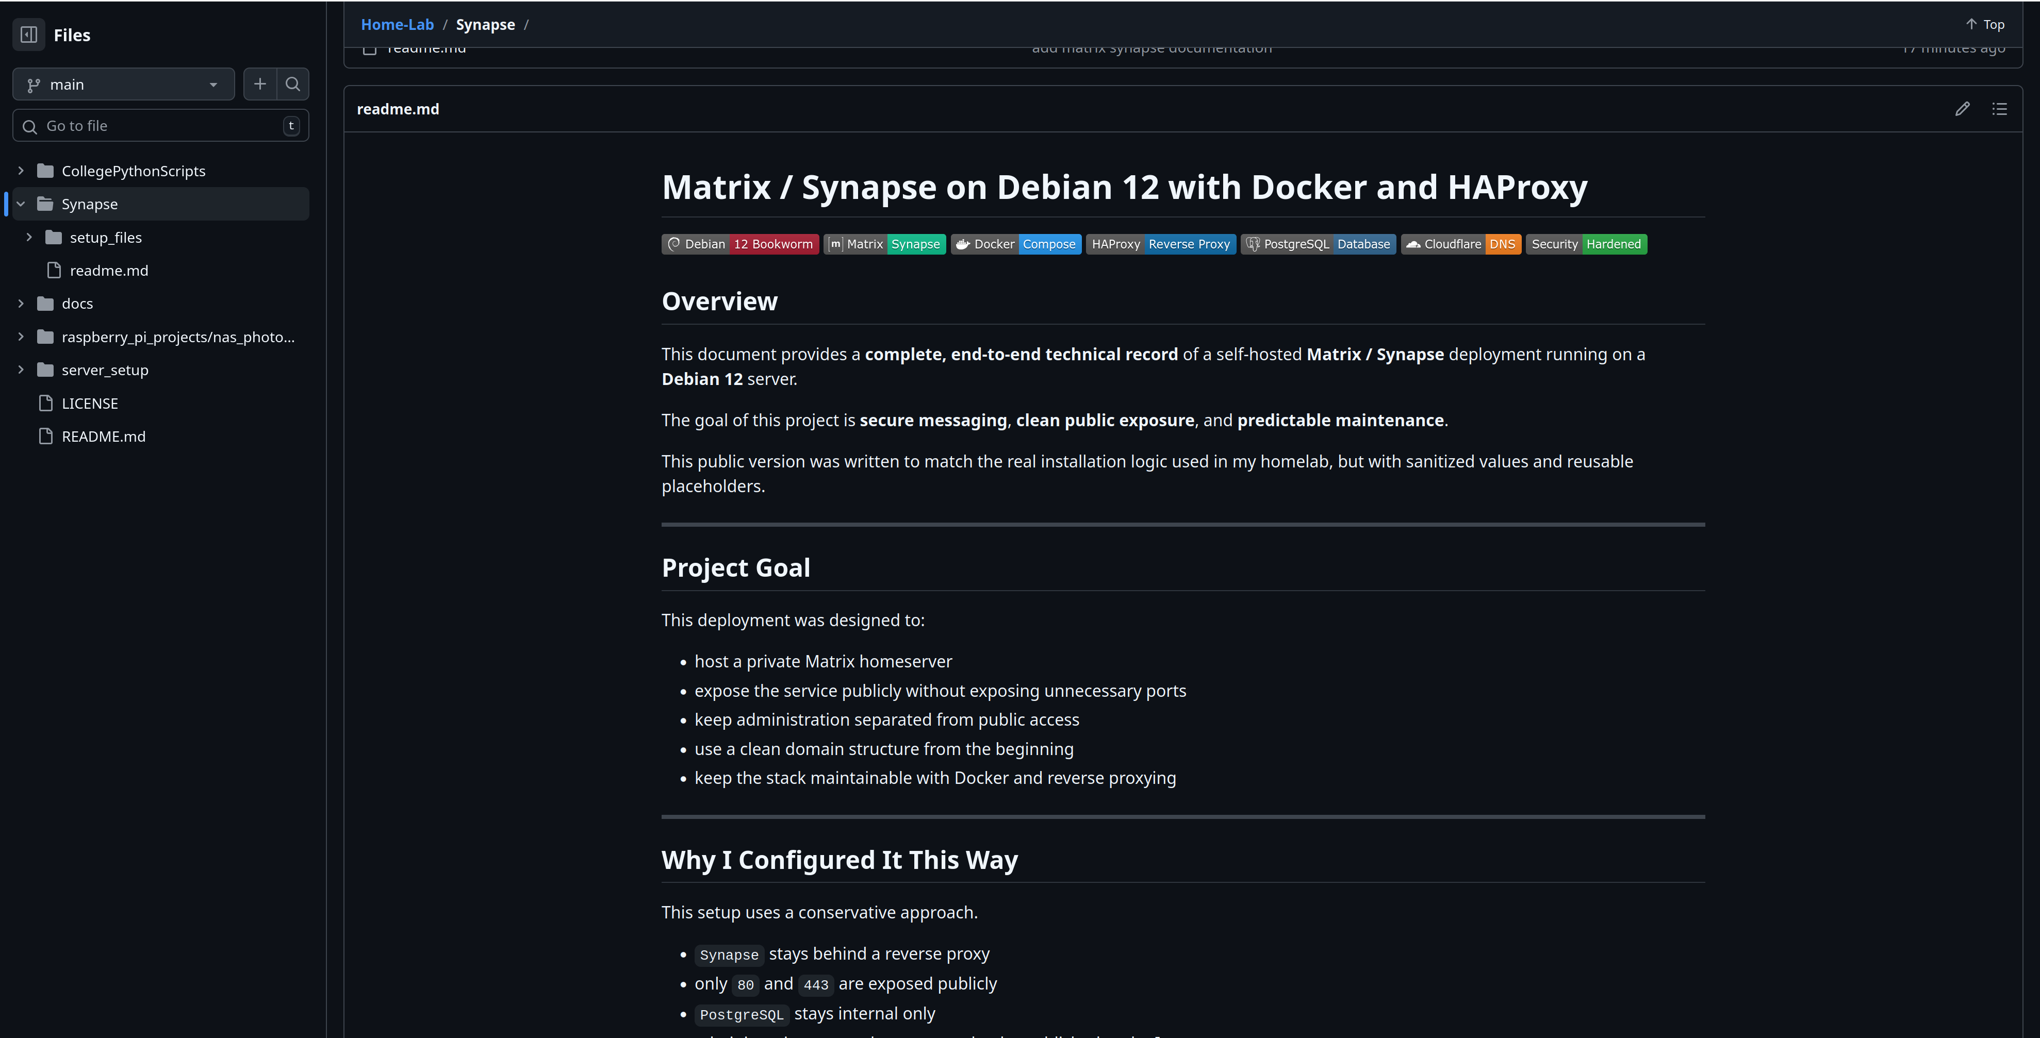Click the PostgreSQL inline code text
Viewport: 2040px width, 1038px height.
741,1014
